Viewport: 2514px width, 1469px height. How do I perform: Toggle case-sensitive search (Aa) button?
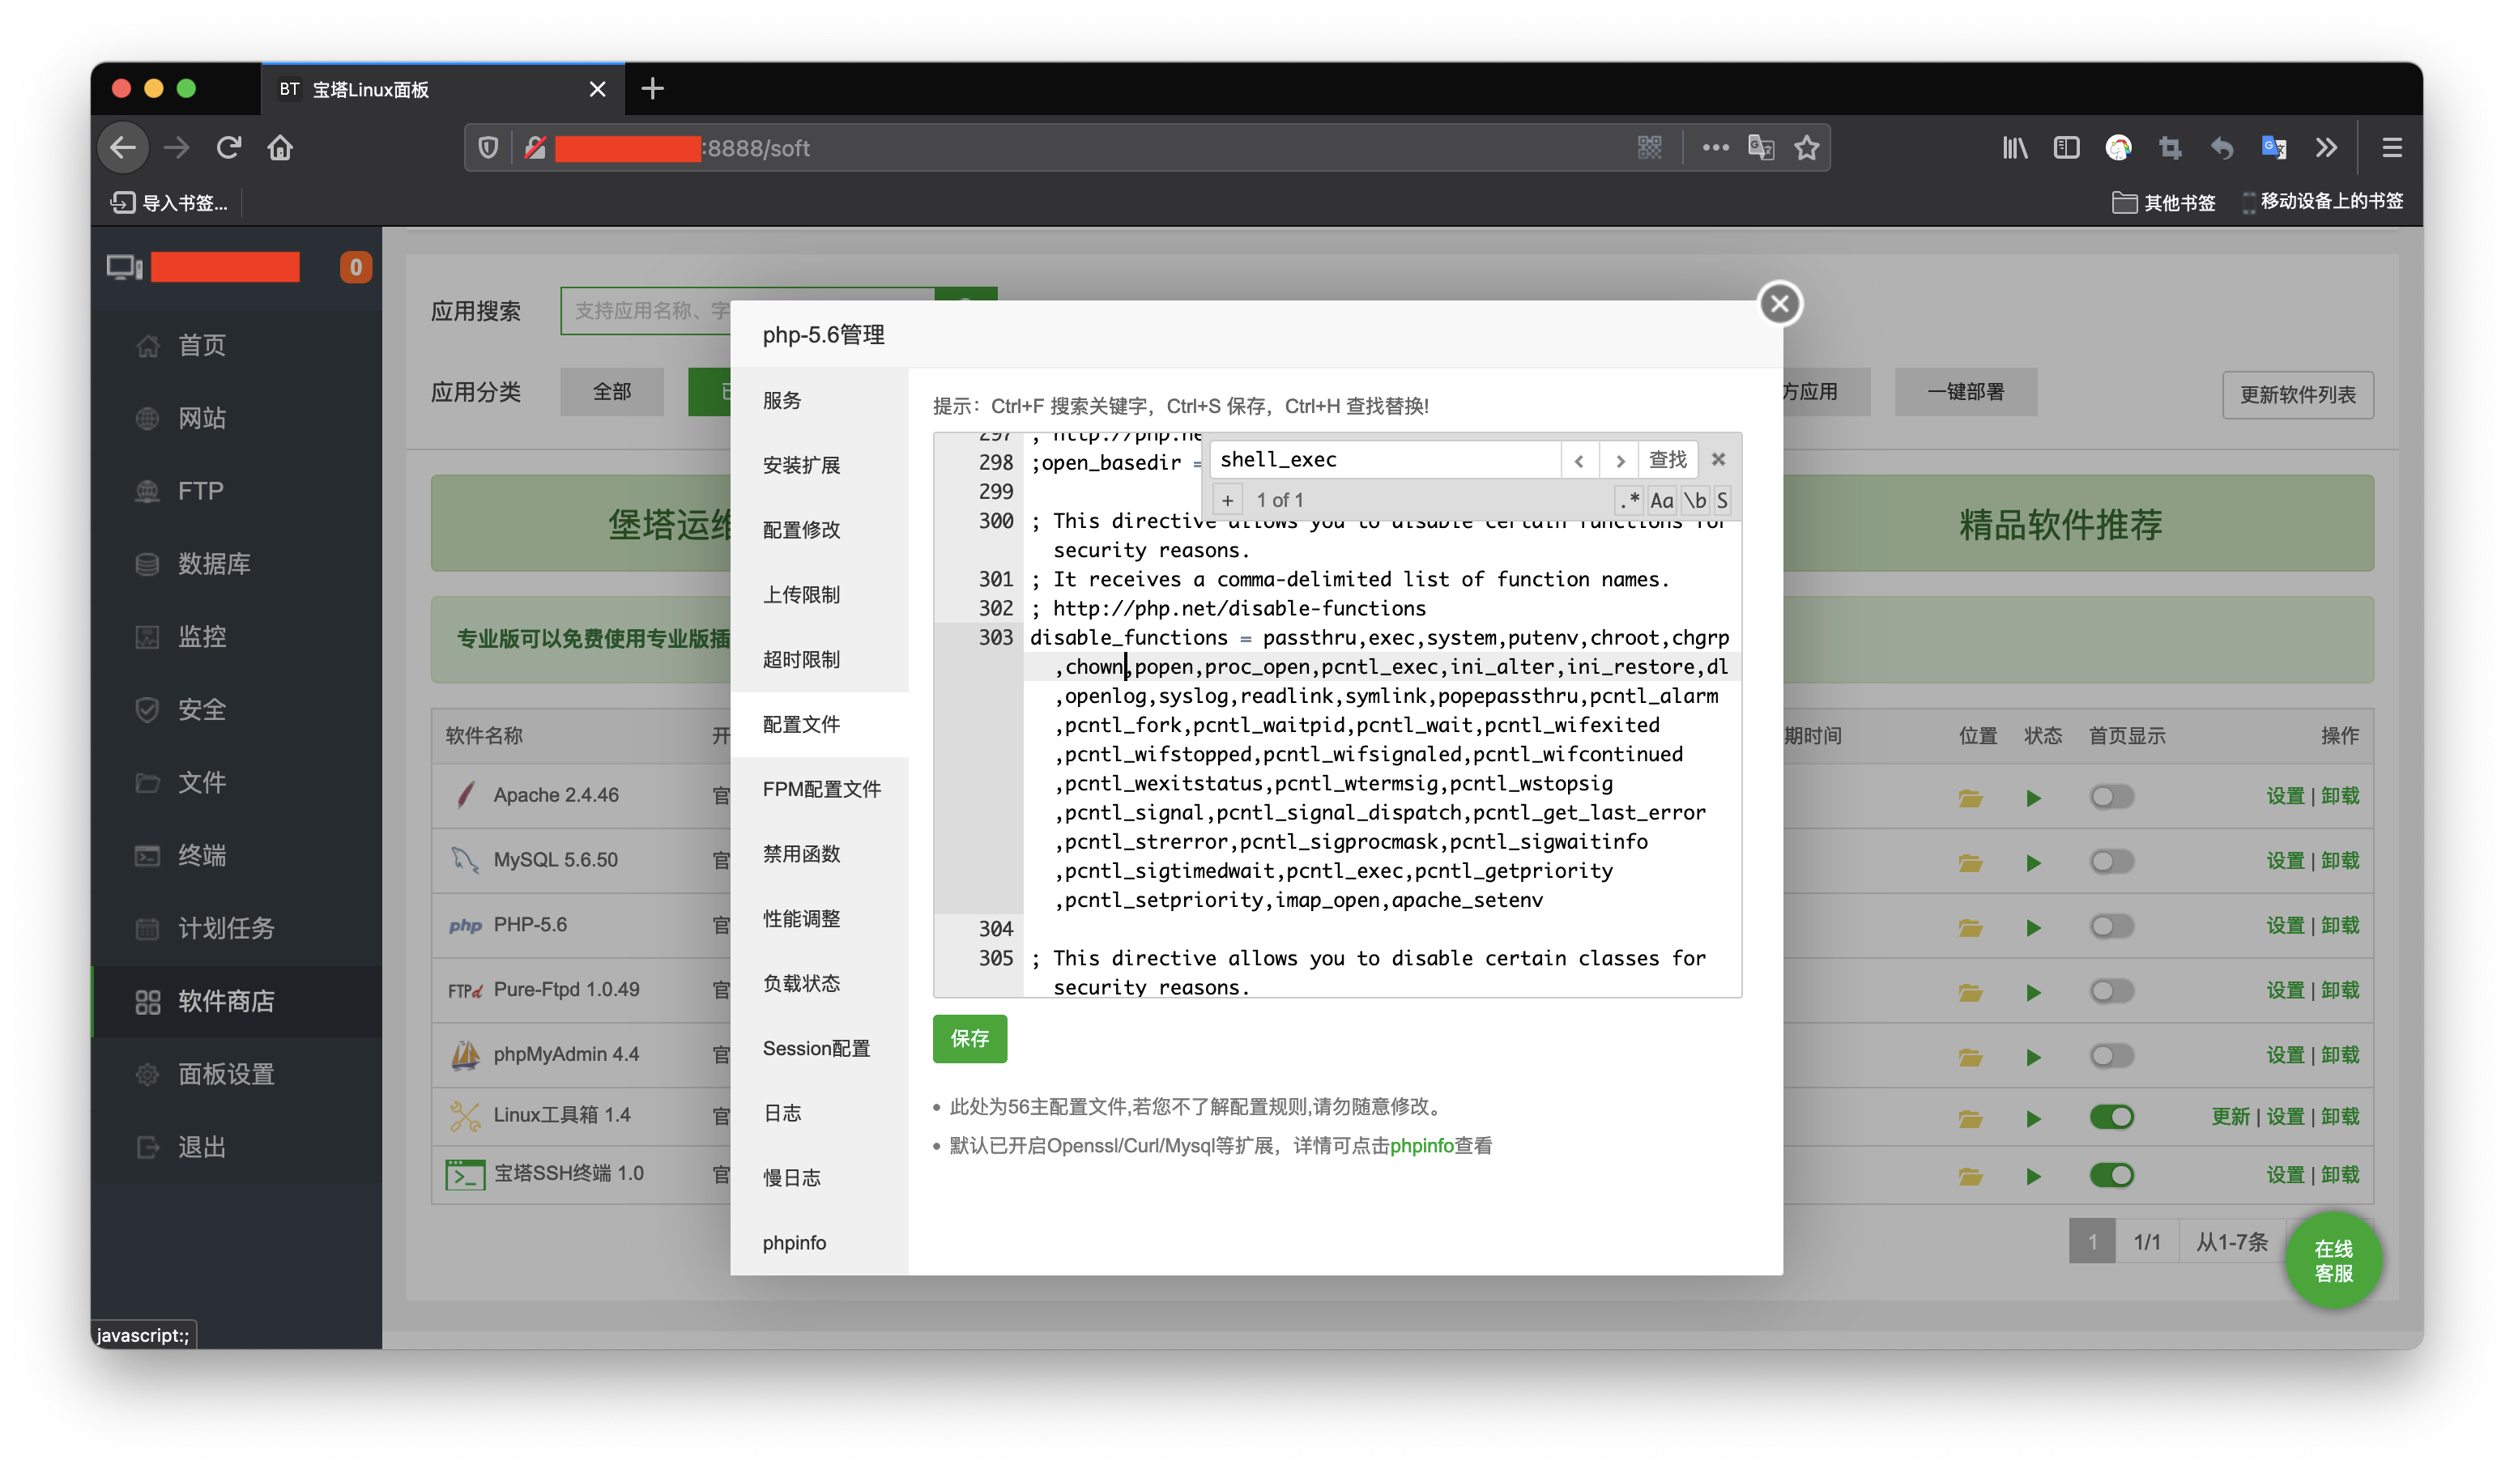(1661, 500)
